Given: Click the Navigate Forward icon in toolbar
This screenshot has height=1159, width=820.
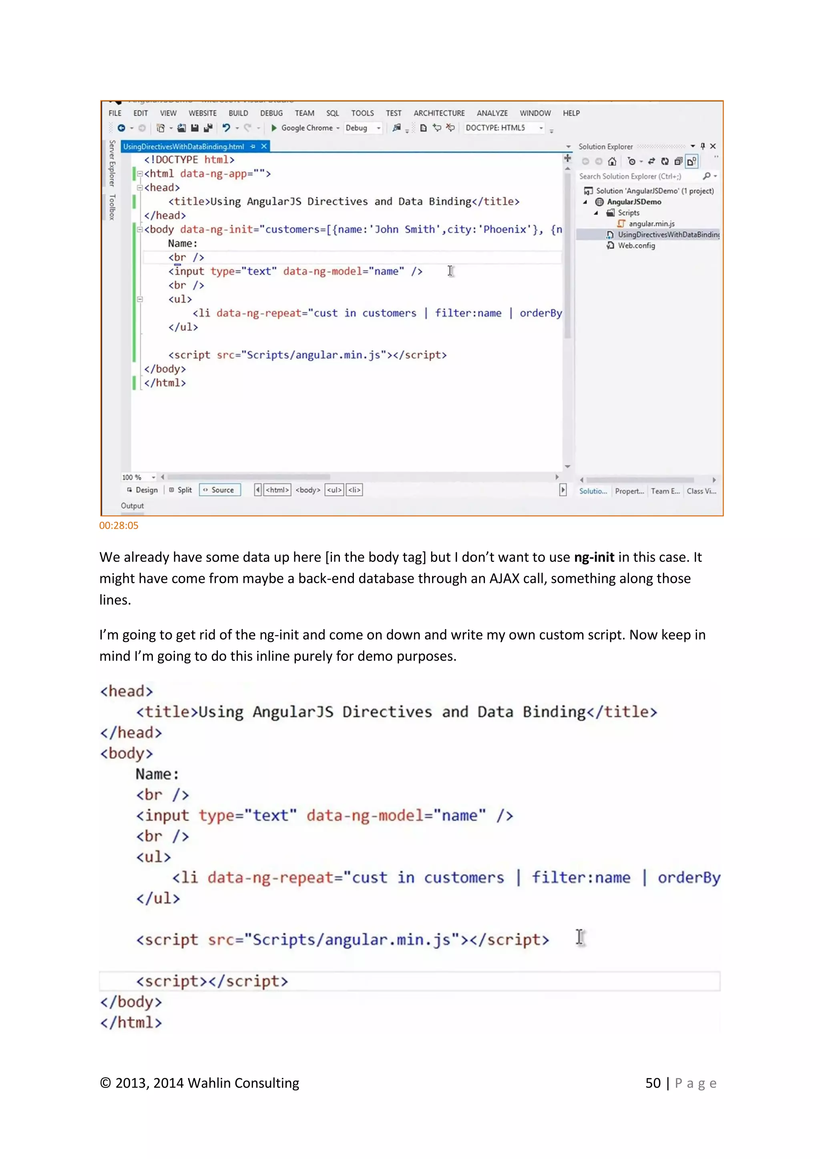Looking at the screenshot, I should pos(143,128).
